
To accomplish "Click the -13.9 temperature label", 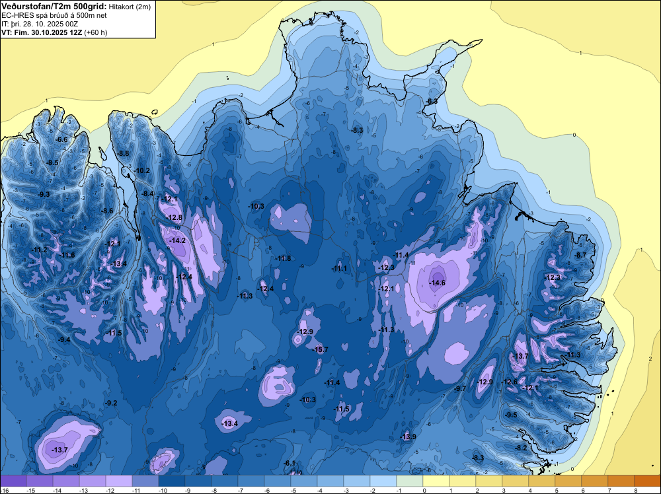I will click(408, 437).
